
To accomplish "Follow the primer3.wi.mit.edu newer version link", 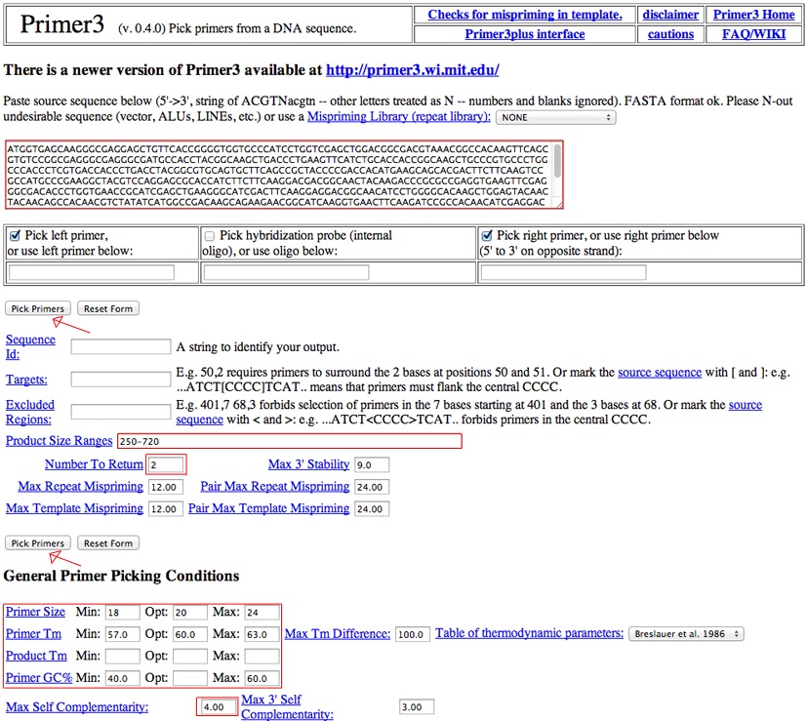I will tap(412, 70).
